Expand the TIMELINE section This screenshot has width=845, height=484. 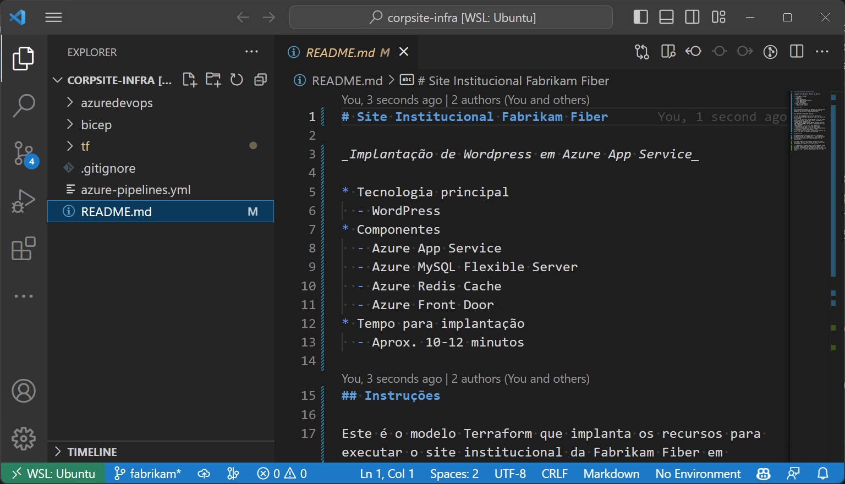(161, 452)
